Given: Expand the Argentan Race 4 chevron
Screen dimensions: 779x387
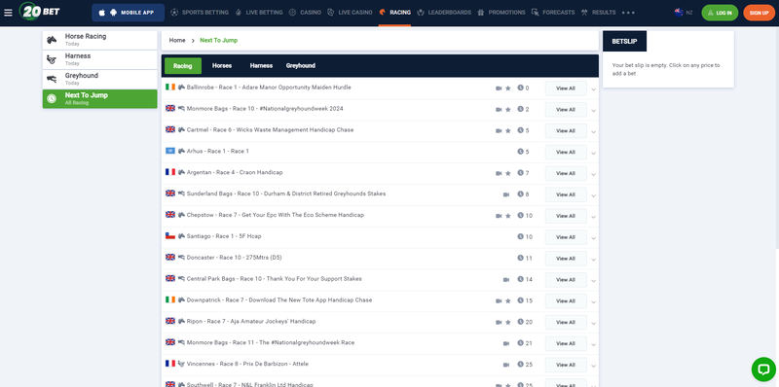Looking at the screenshot, I should click(593, 175).
